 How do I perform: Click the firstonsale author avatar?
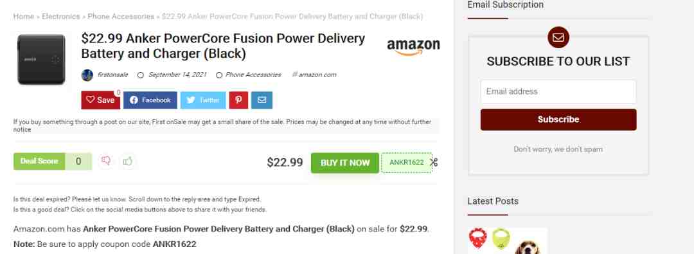click(x=87, y=75)
